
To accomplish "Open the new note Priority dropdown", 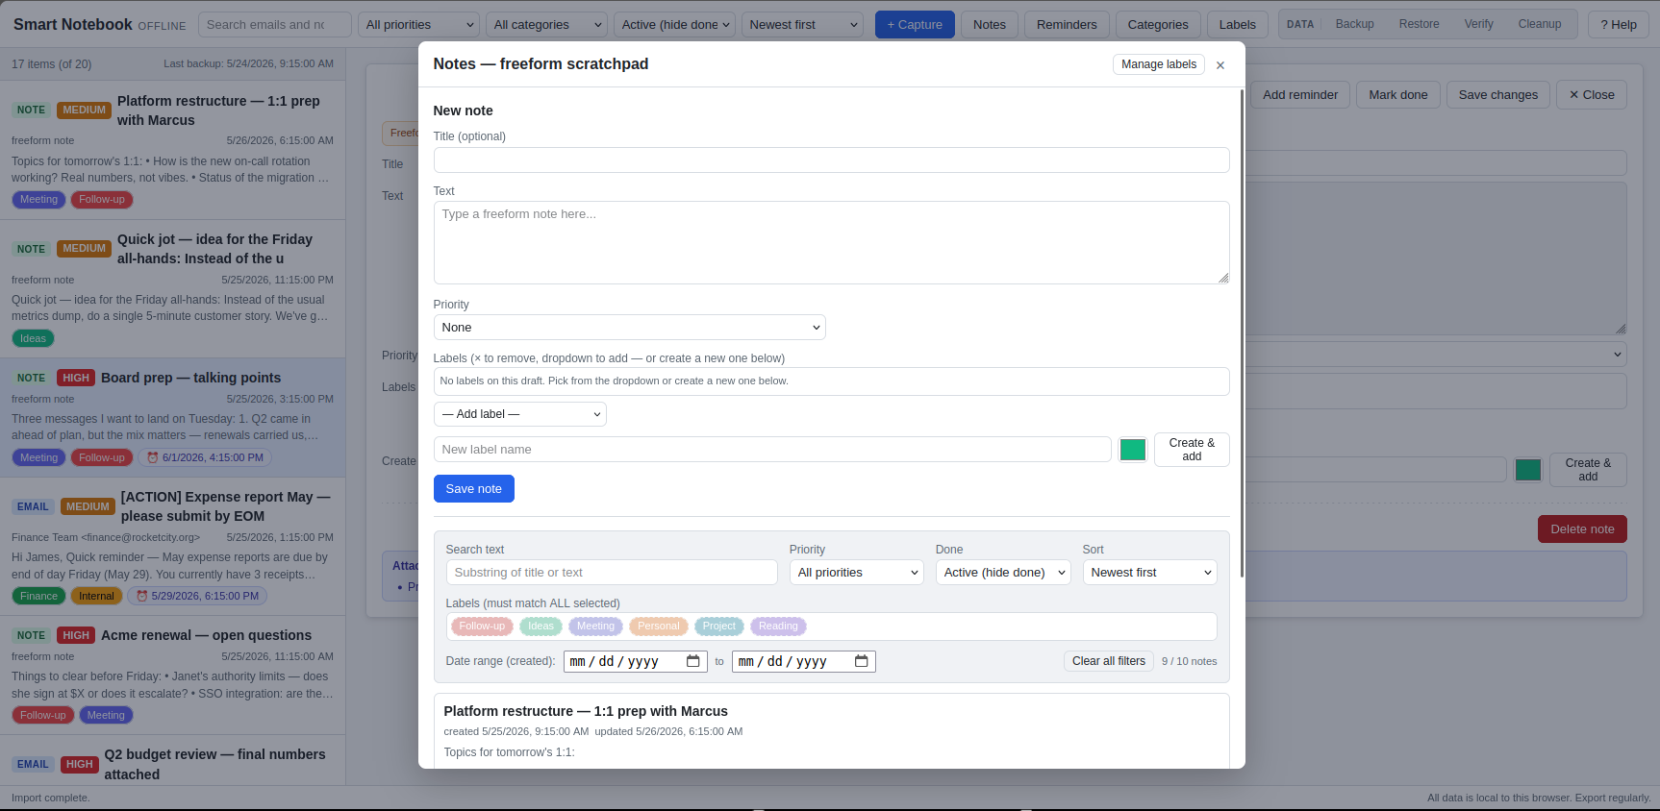I will [629, 328].
